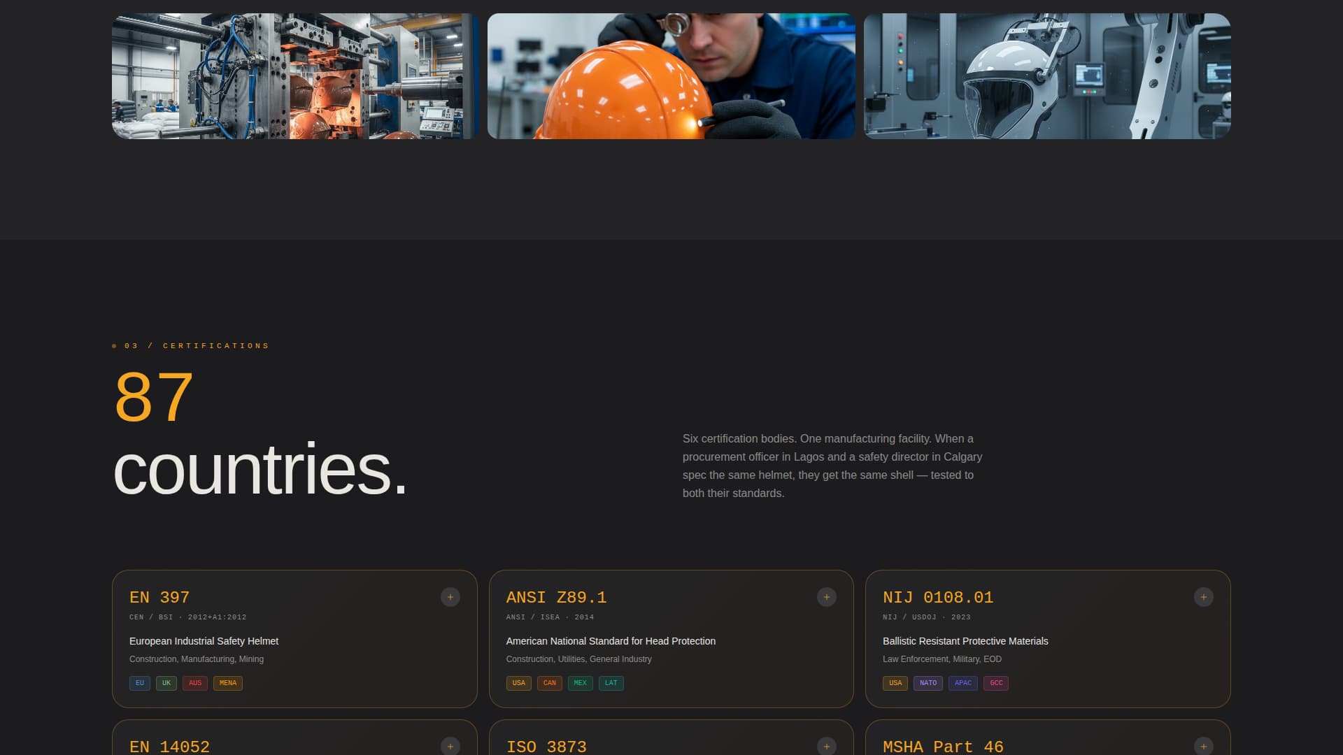Select the CAN tag under ANSI Z89.1

549,683
